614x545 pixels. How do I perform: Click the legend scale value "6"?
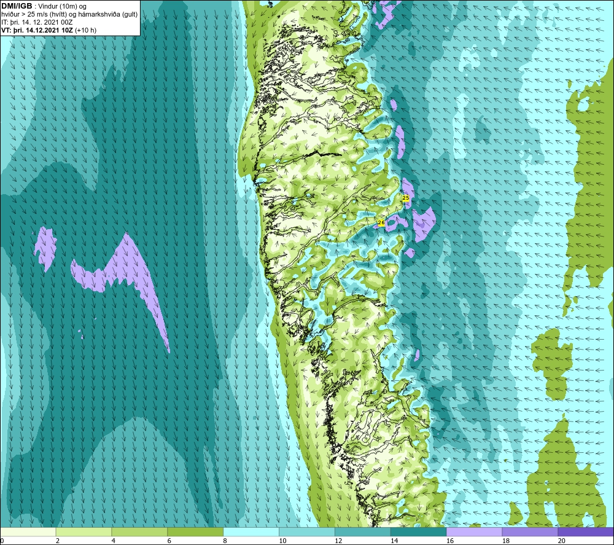[169, 541]
